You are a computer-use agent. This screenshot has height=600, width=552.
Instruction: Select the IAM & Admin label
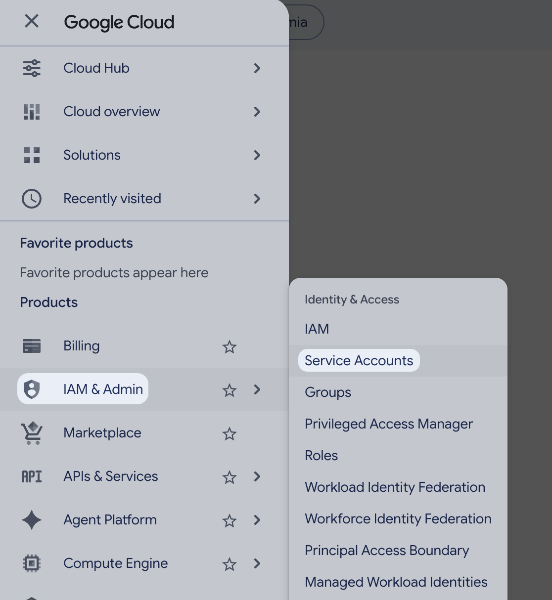click(103, 389)
